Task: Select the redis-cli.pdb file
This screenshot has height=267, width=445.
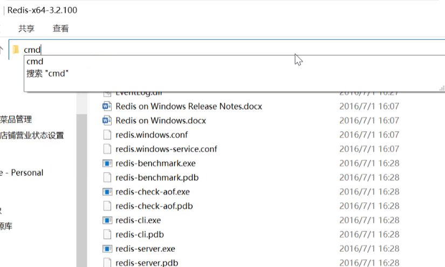Action: coord(140,235)
